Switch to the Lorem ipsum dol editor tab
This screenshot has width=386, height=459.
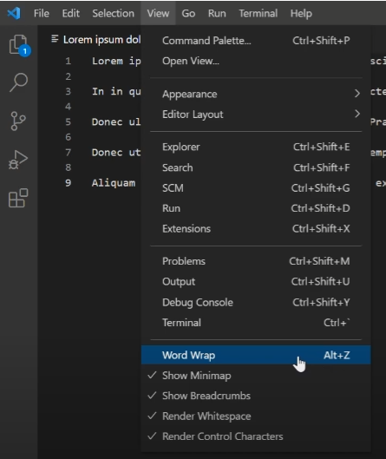pyautogui.click(x=95, y=39)
